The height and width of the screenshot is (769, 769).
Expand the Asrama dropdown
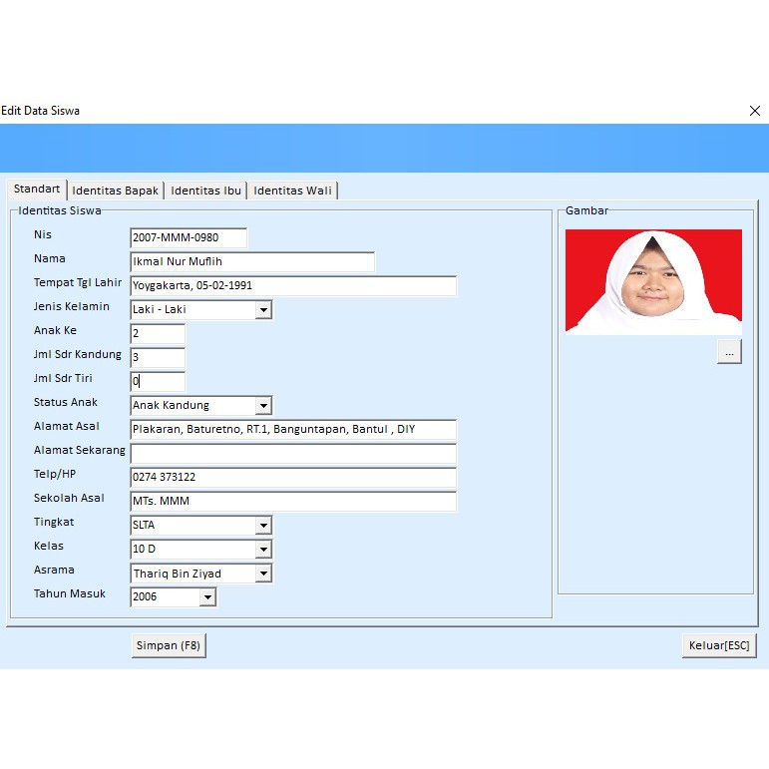click(263, 574)
